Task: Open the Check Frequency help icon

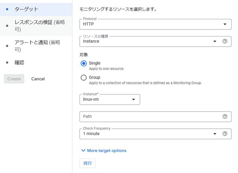Action: pos(225,134)
